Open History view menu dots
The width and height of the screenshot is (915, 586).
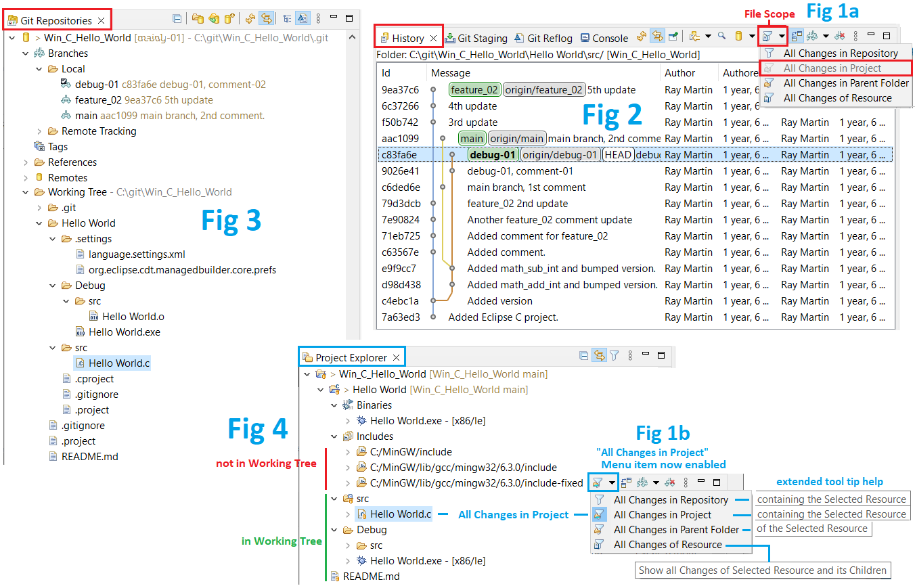pos(855,36)
